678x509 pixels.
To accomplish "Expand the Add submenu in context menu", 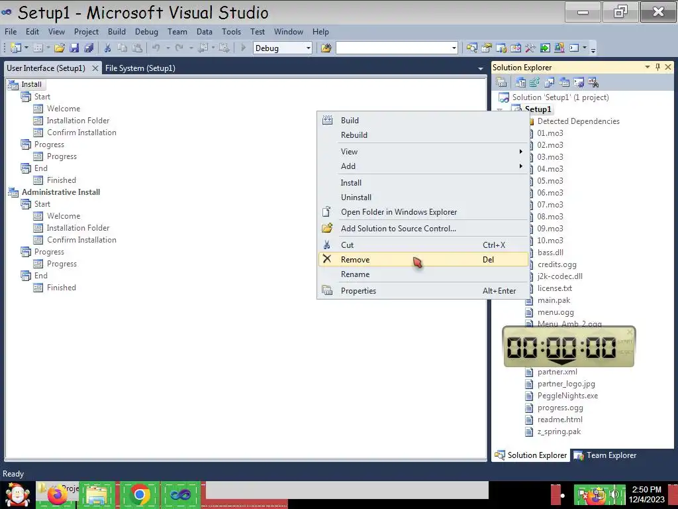I will pos(423,166).
